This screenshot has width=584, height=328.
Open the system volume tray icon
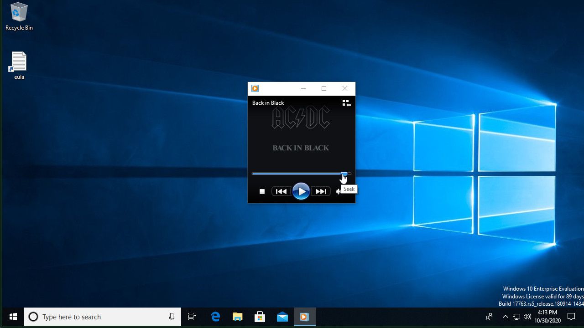coord(527,317)
